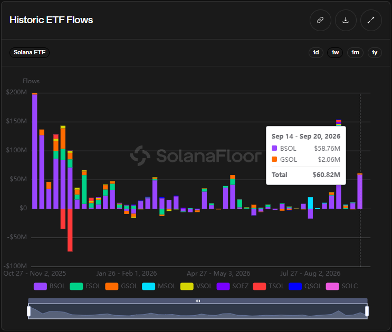
Task: Click the largest red TSOL outflow bar
Action: pos(70,230)
